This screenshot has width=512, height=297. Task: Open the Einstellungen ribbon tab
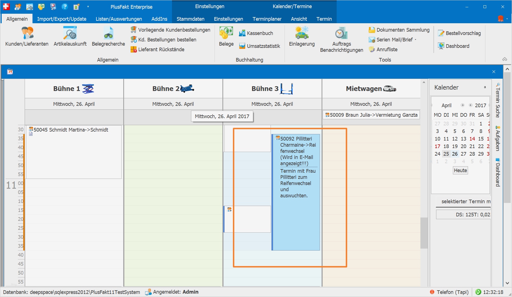[229, 19]
